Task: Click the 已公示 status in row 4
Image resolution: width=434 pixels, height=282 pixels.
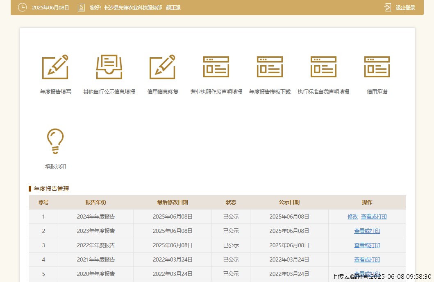Action: click(x=231, y=259)
